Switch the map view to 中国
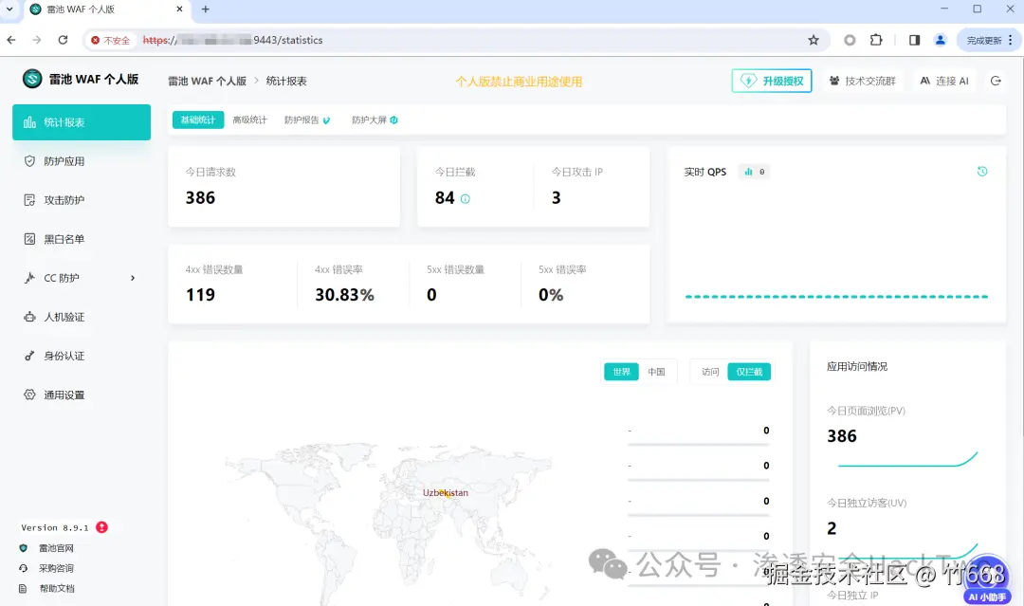 656,372
